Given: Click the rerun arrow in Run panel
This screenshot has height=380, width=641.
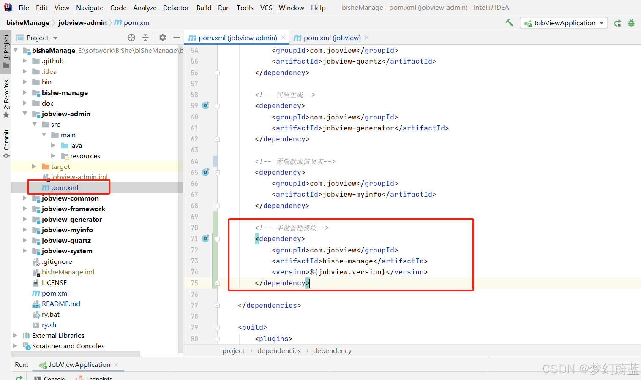Looking at the screenshot, I should [x=19, y=377].
